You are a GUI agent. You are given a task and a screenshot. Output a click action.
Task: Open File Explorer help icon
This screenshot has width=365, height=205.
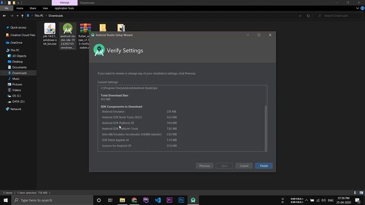point(363,8)
